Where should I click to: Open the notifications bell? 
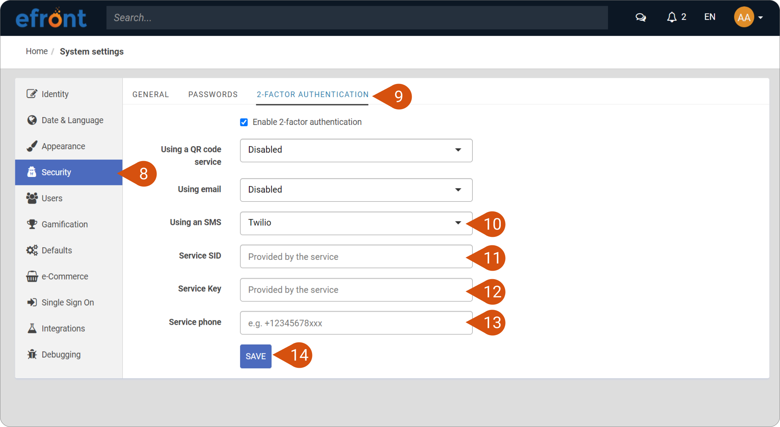[x=672, y=17]
